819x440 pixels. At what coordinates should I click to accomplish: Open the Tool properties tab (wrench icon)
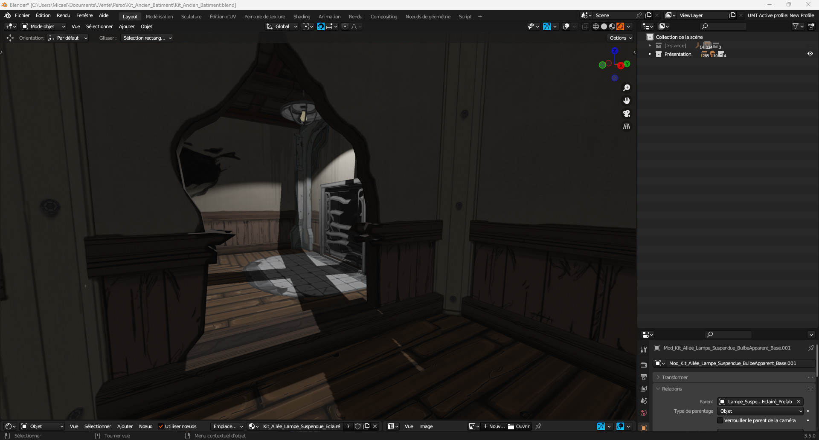pos(644,350)
